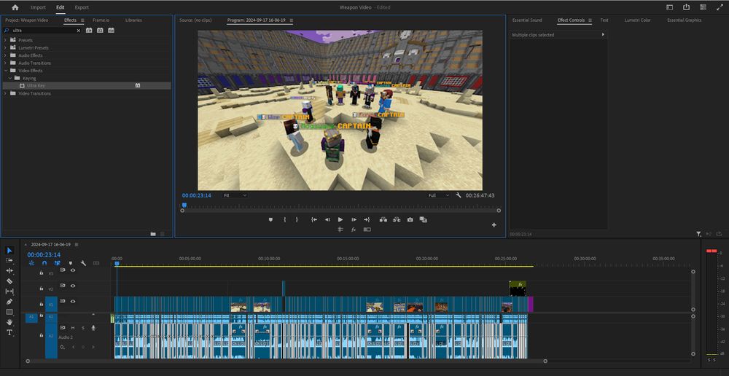This screenshot has height=376, width=729.
Task: Click Mark Out button in Program monitor
Action: point(297,219)
